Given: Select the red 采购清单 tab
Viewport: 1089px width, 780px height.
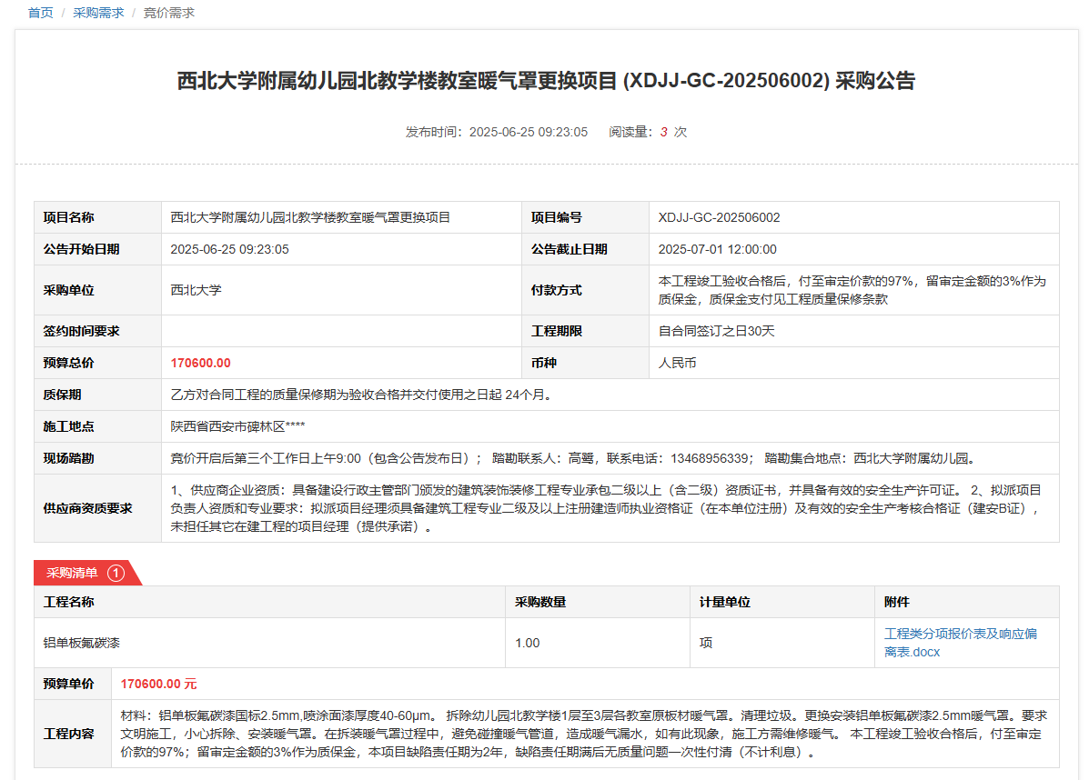Looking at the screenshot, I should (73, 573).
